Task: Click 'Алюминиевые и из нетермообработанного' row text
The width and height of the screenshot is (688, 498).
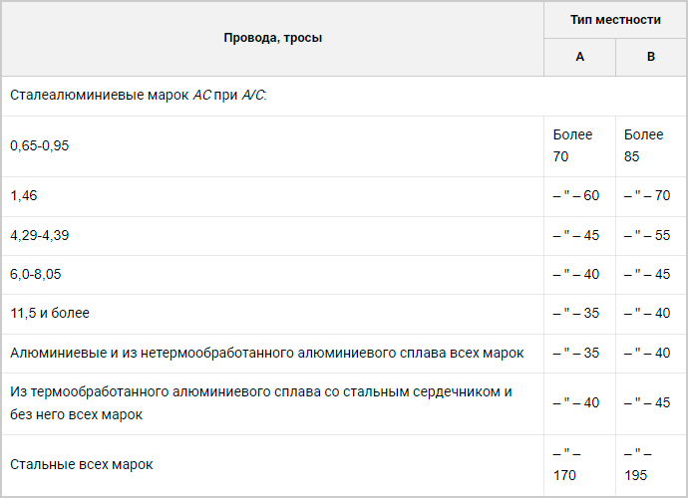Action: pyautogui.click(x=267, y=353)
